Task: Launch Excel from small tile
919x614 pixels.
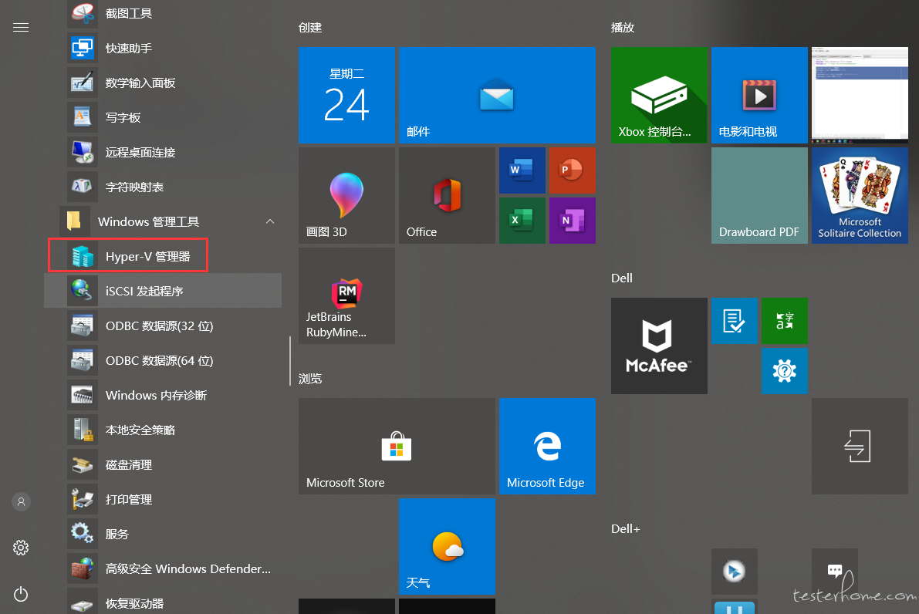Action: 522,221
